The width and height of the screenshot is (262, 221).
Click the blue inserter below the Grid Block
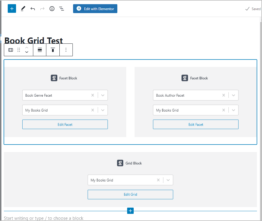[130, 211]
